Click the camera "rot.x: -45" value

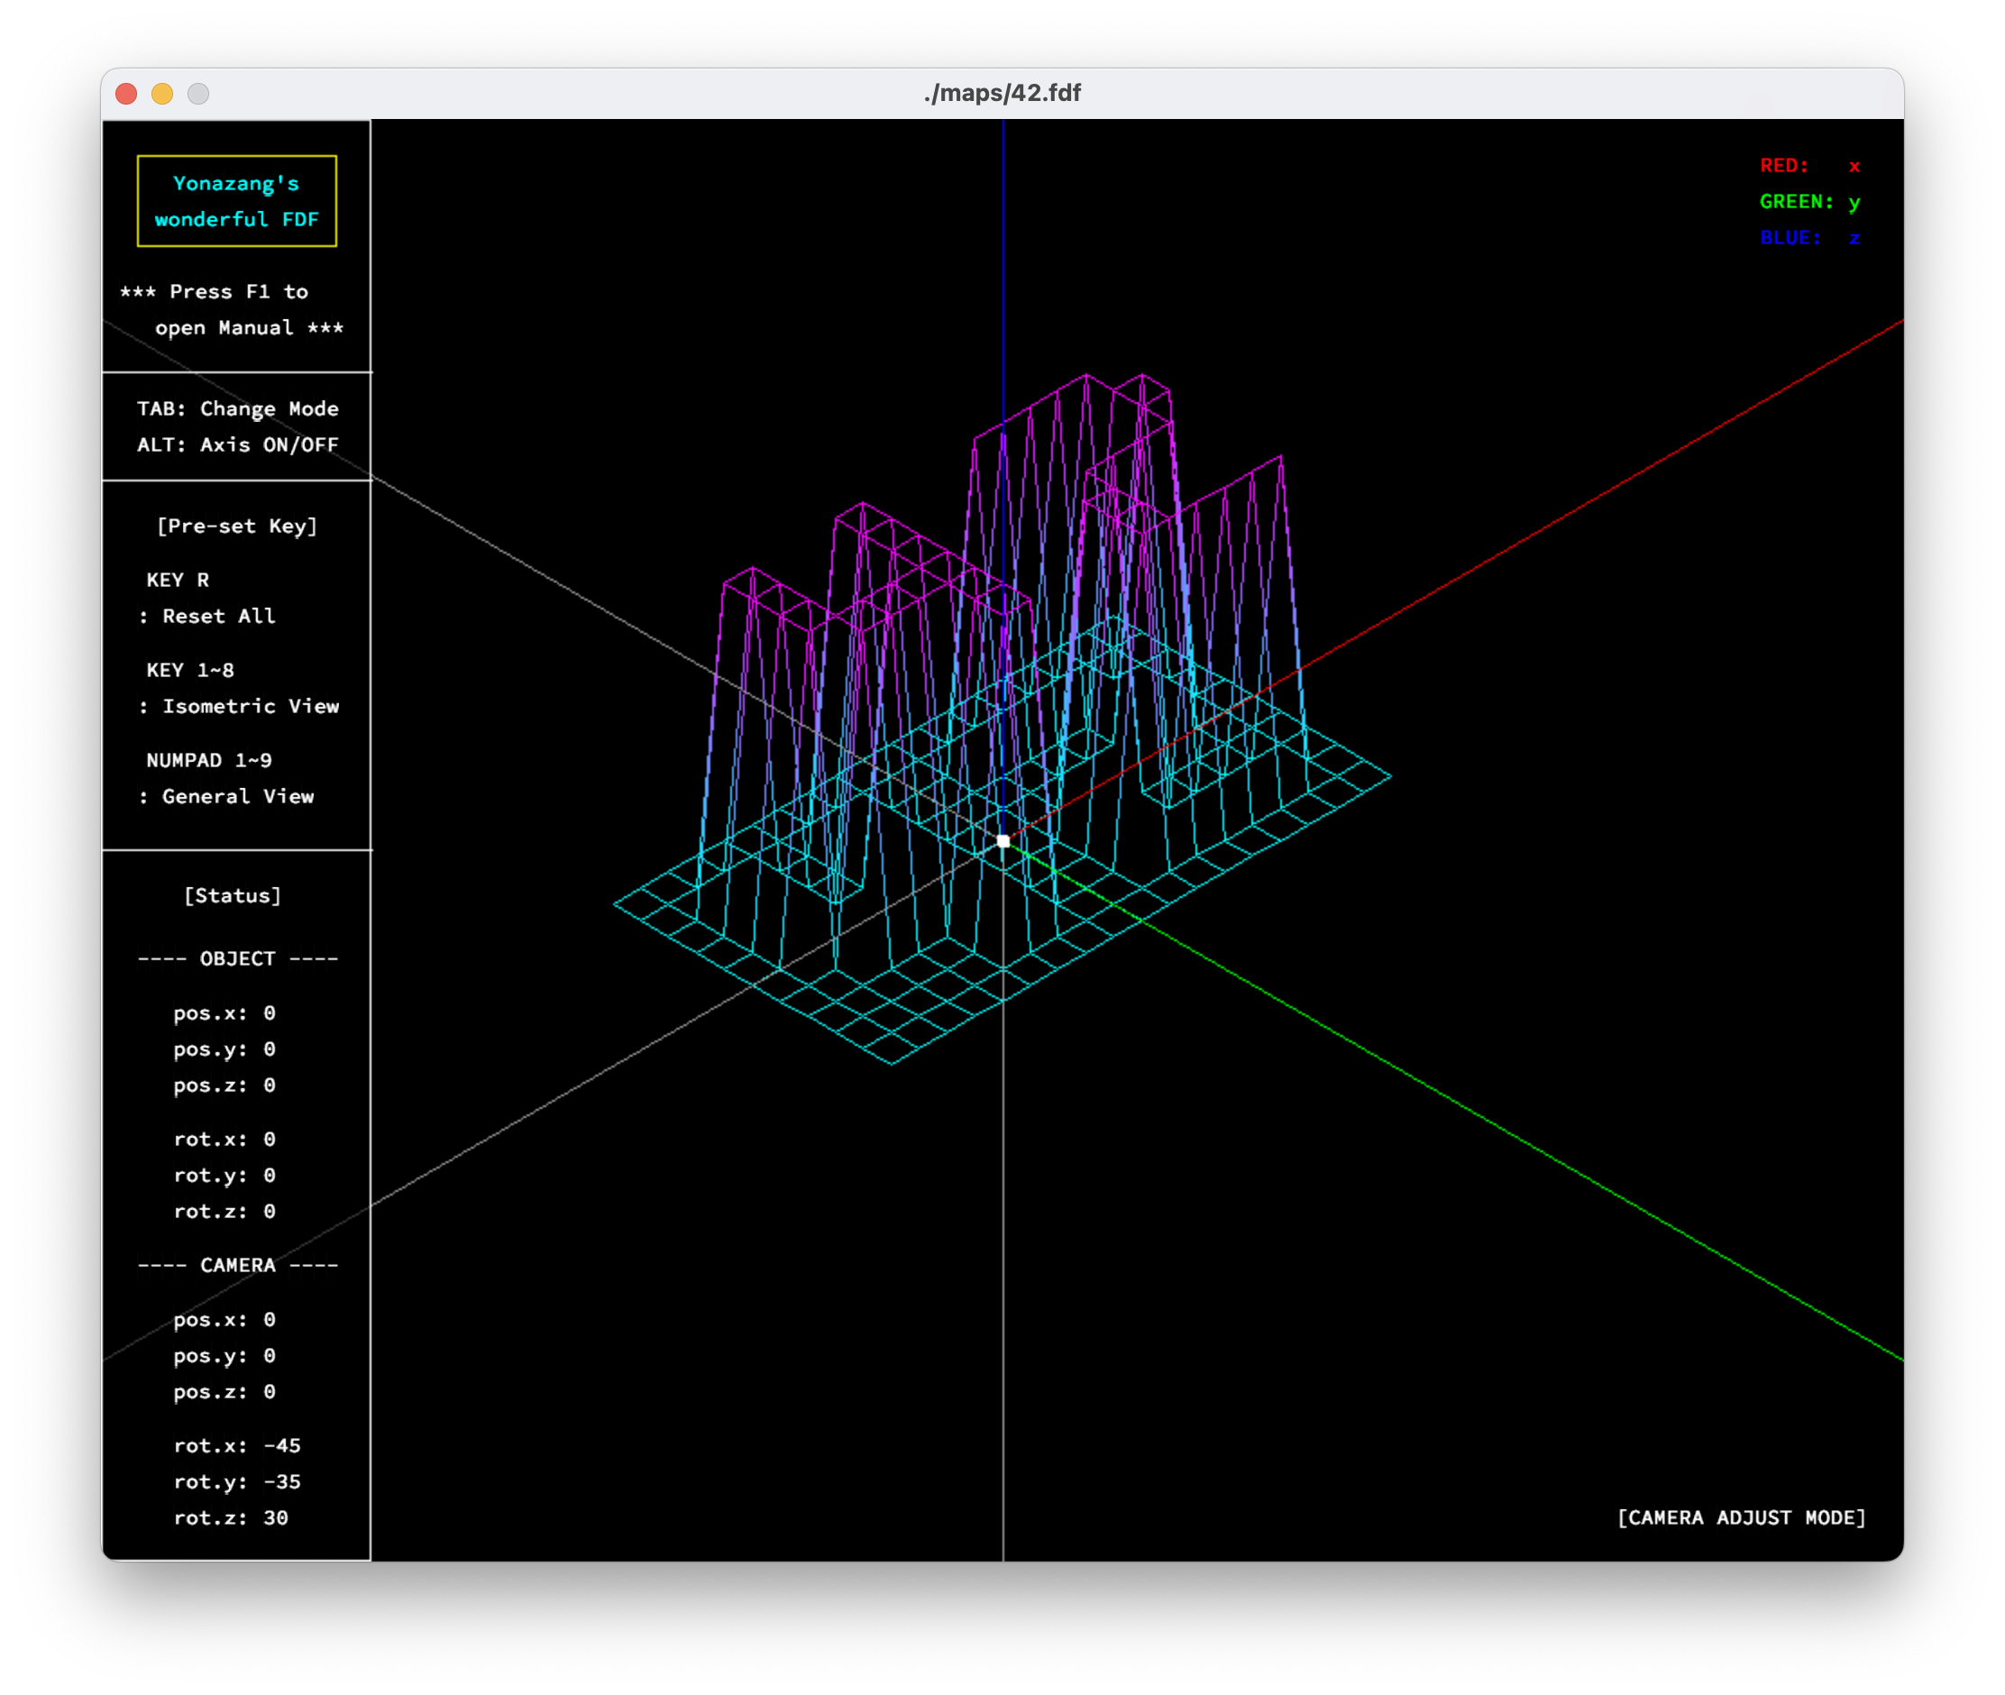pos(236,1446)
